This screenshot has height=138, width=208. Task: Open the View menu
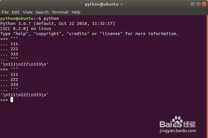click(x=28, y=12)
